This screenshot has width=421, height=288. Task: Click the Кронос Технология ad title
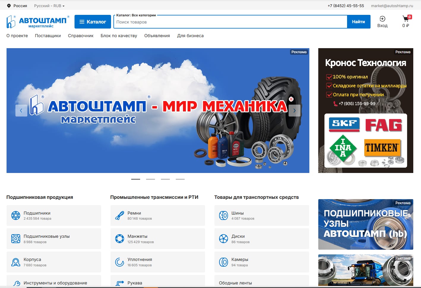[365, 63]
